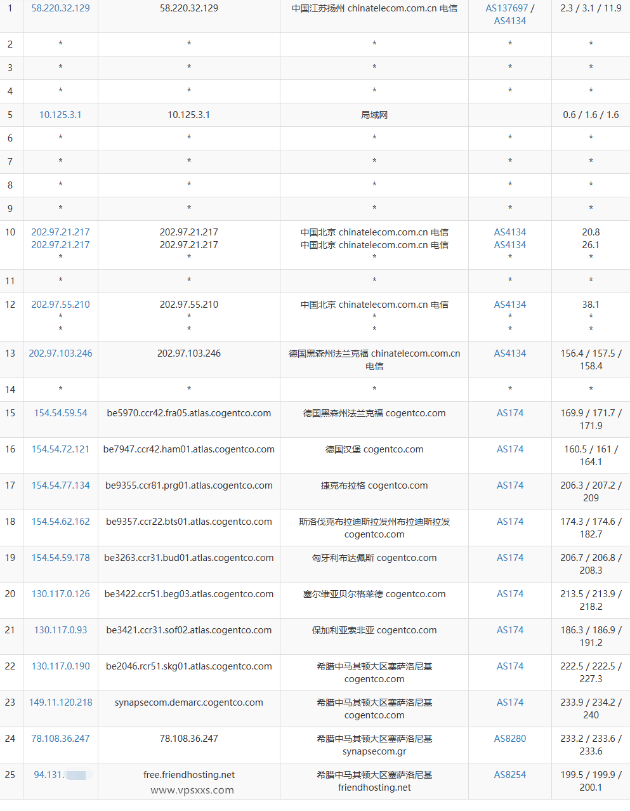
Task: Open IP link 58.220.32.129
Action: tap(60, 8)
